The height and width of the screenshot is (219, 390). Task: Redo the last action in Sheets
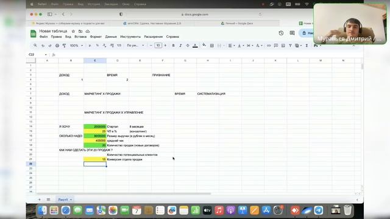pyautogui.click(x=50, y=46)
